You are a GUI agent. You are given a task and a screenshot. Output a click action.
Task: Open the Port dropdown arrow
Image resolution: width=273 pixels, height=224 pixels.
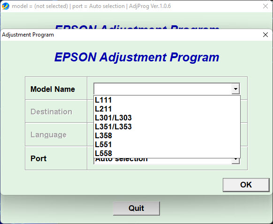click(x=235, y=161)
